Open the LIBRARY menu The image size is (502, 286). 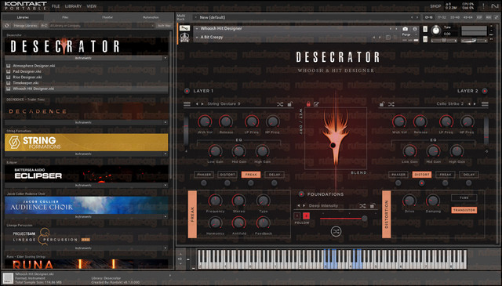coord(73,6)
